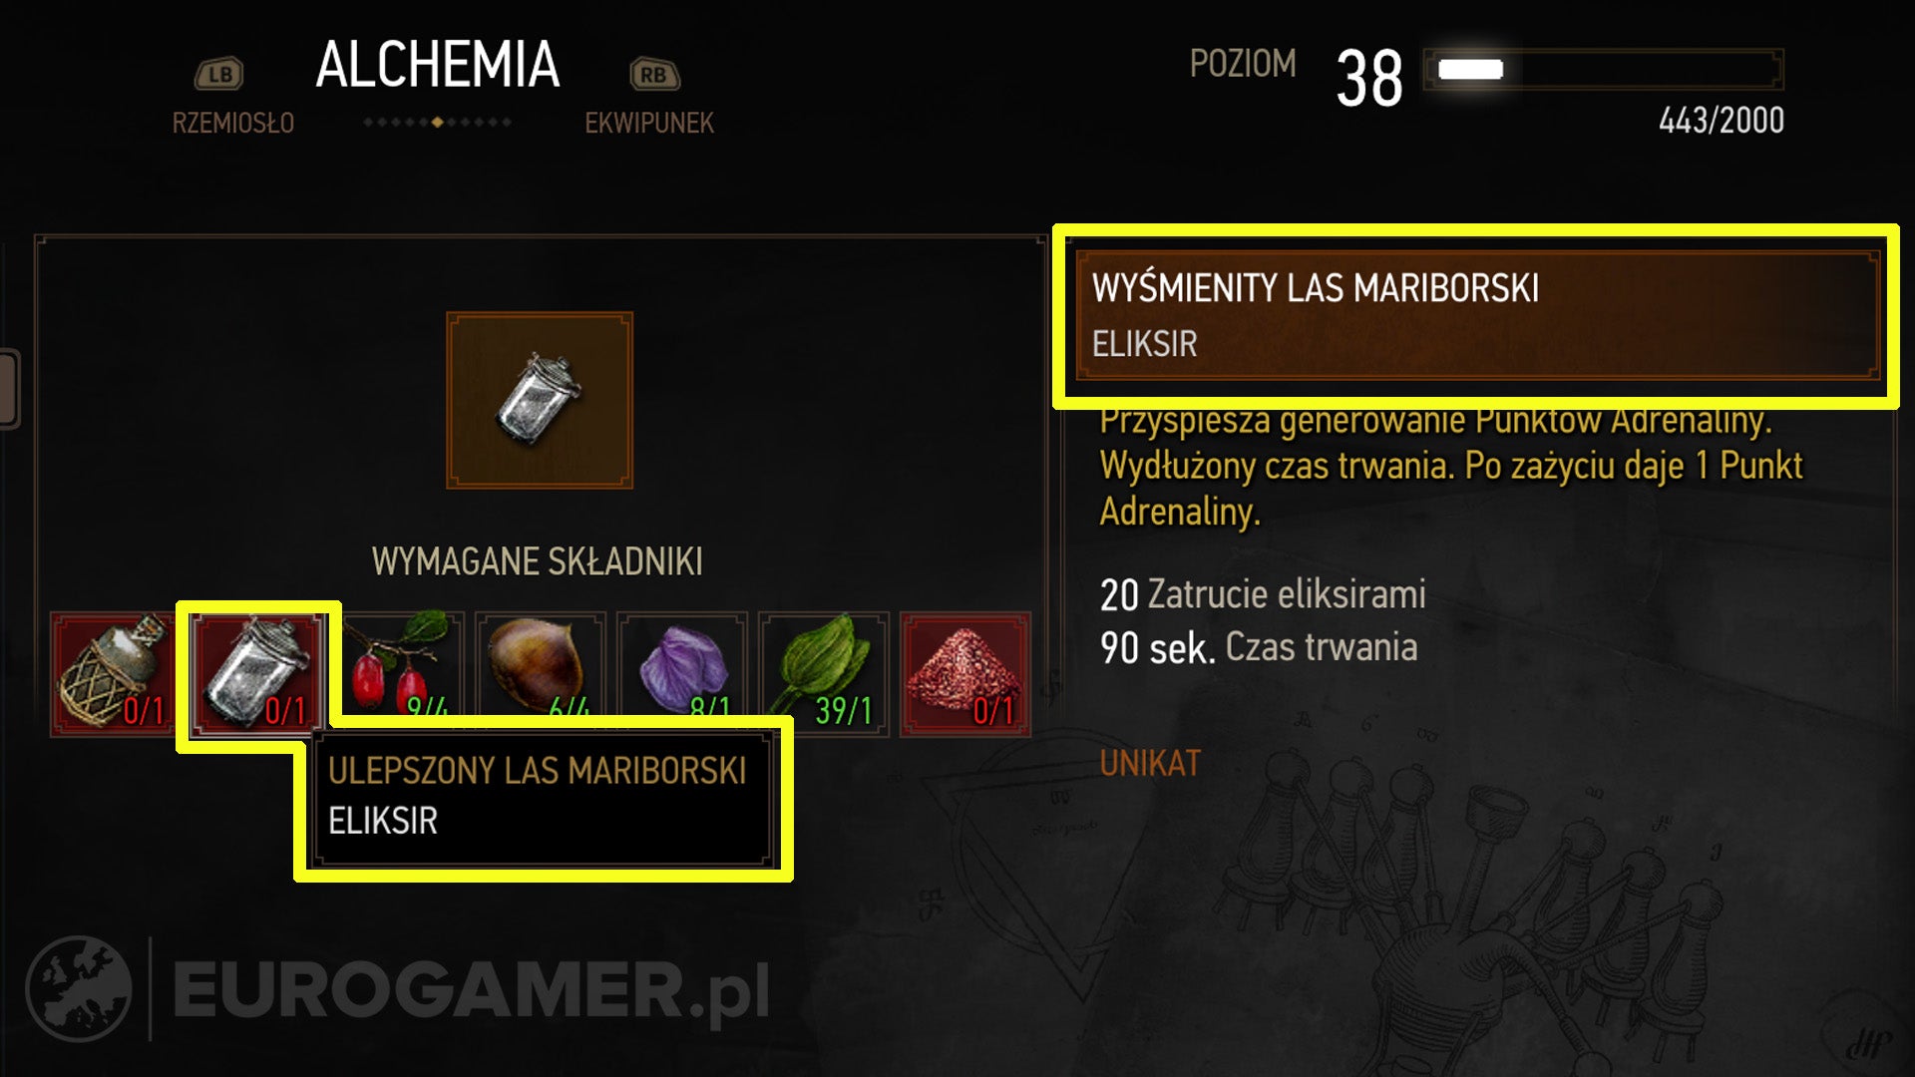Click the large potion preview icon
The height and width of the screenshot is (1077, 1915).
(x=540, y=400)
